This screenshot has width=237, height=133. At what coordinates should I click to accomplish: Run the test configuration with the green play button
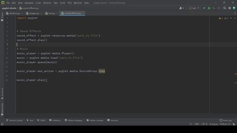(204, 8)
